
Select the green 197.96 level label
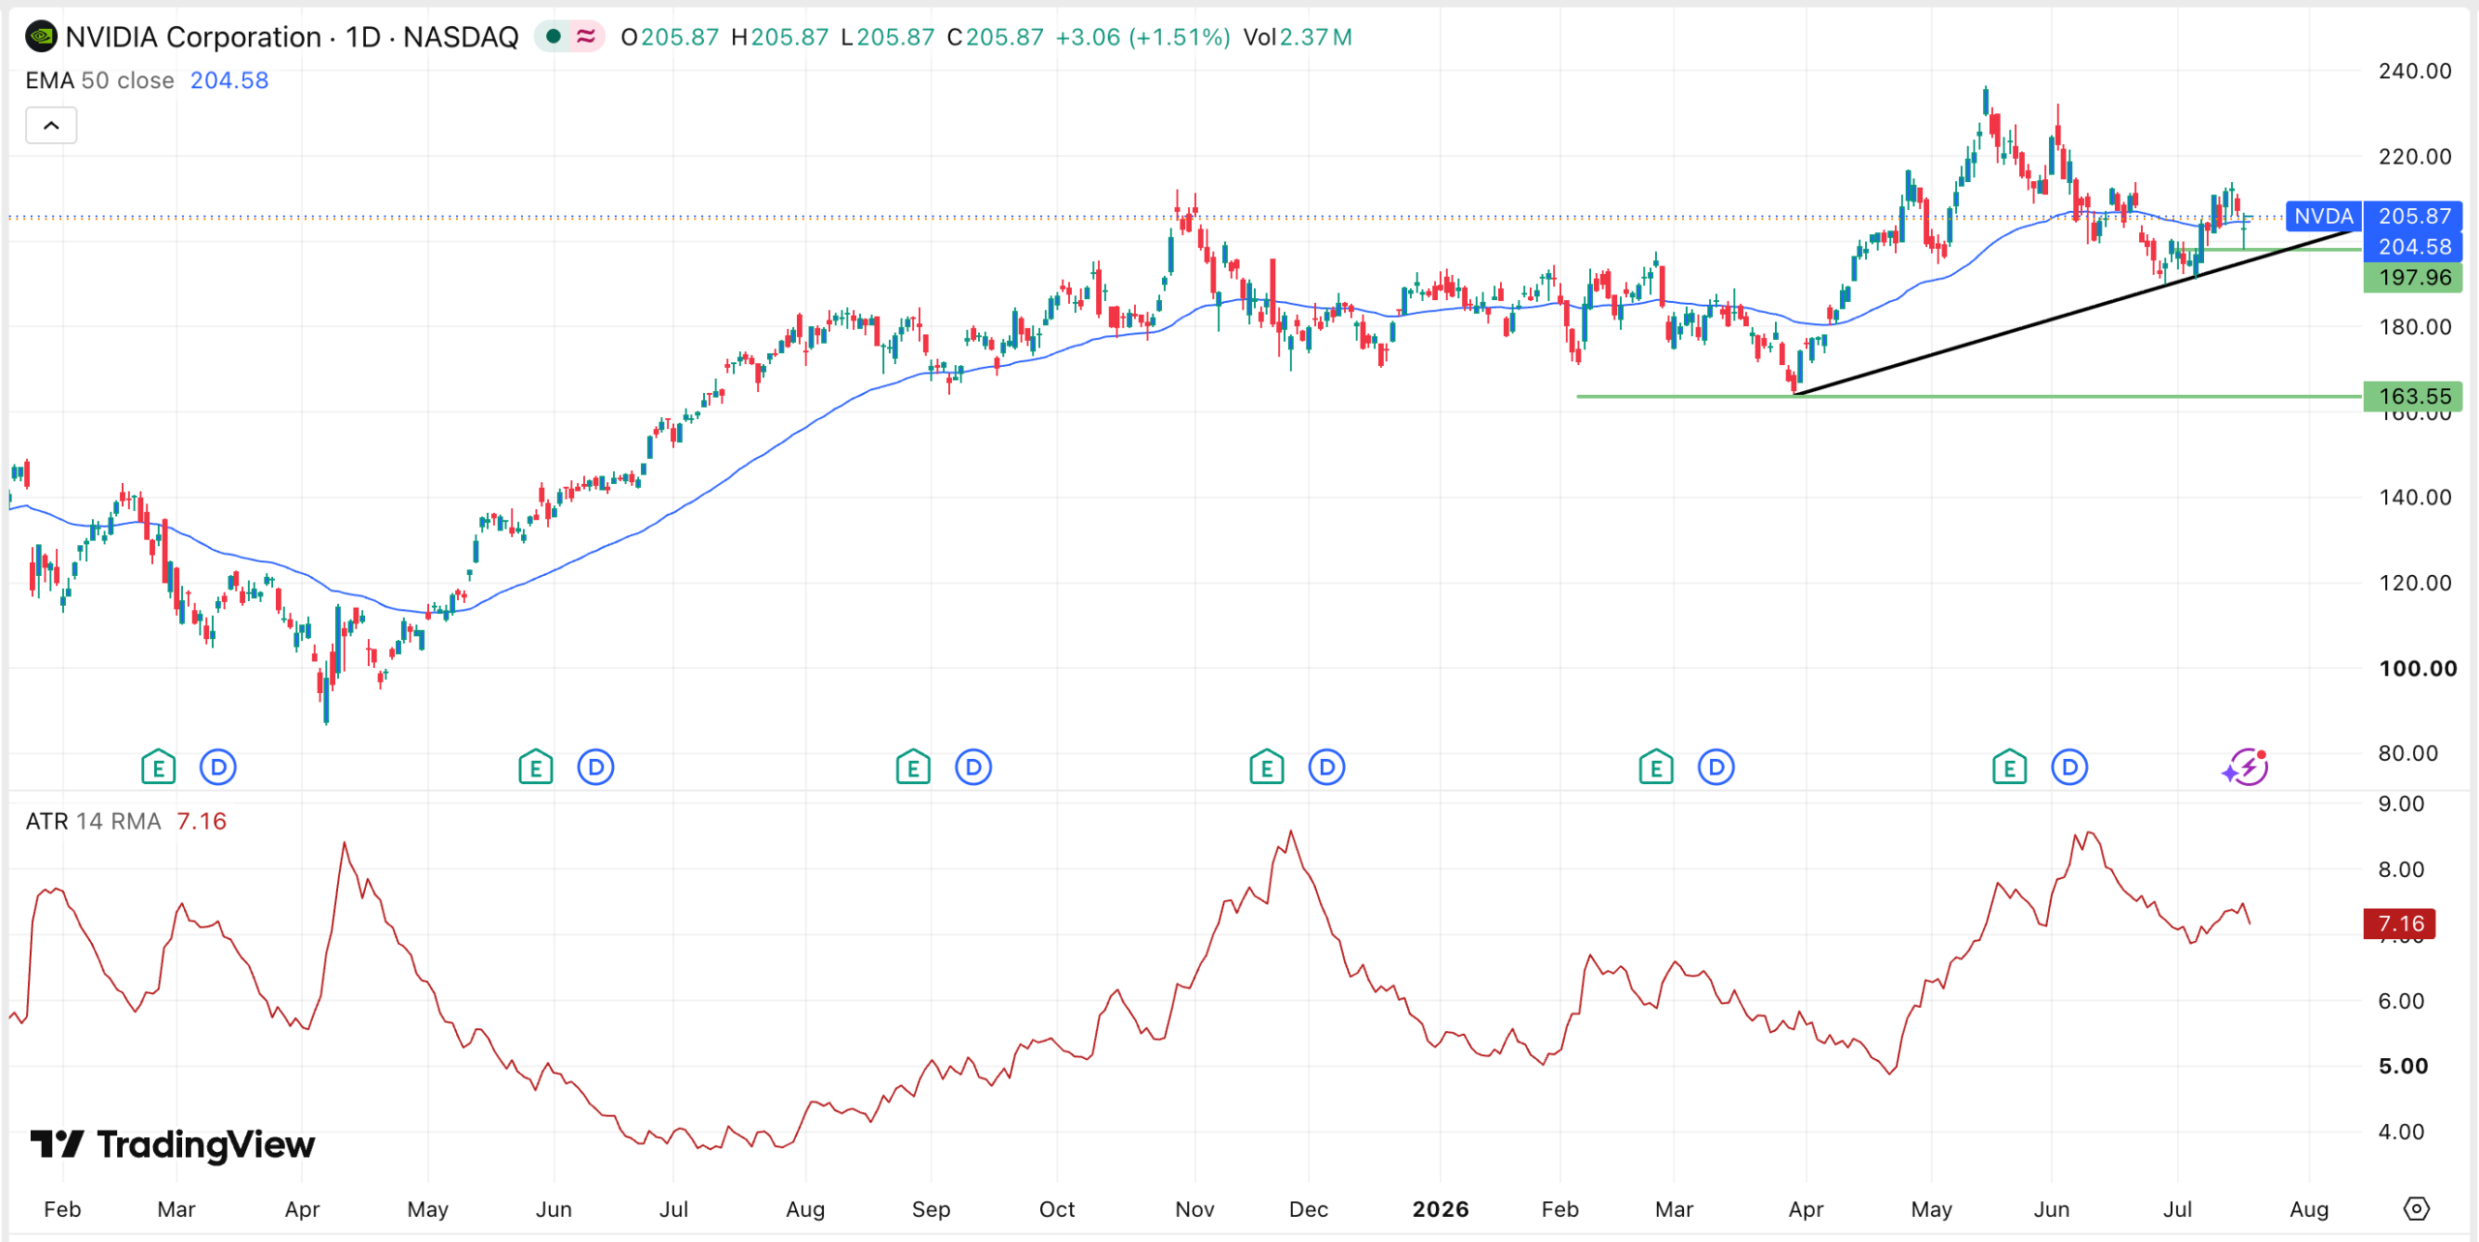point(2414,278)
